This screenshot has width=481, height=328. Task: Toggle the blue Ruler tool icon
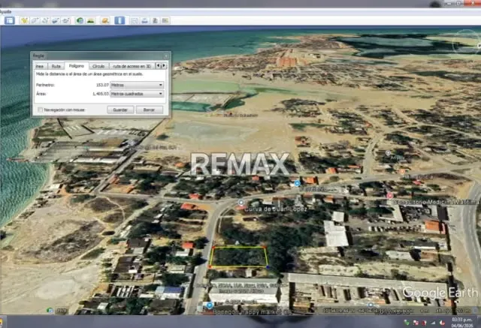[x=119, y=20]
